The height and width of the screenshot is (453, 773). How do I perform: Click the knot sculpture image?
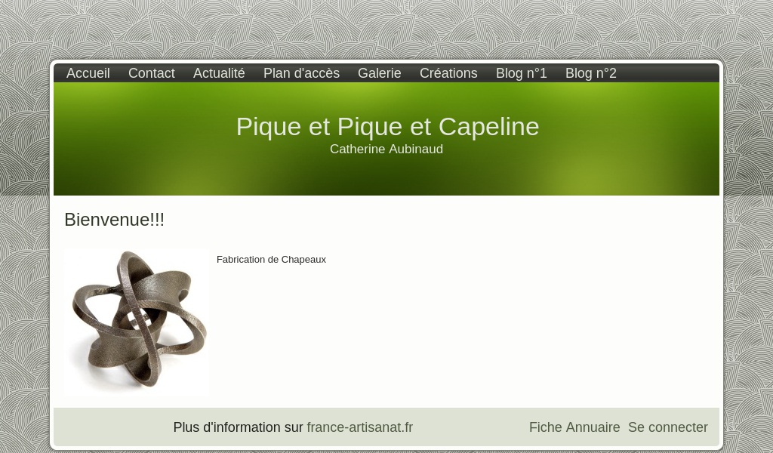[137, 322]
